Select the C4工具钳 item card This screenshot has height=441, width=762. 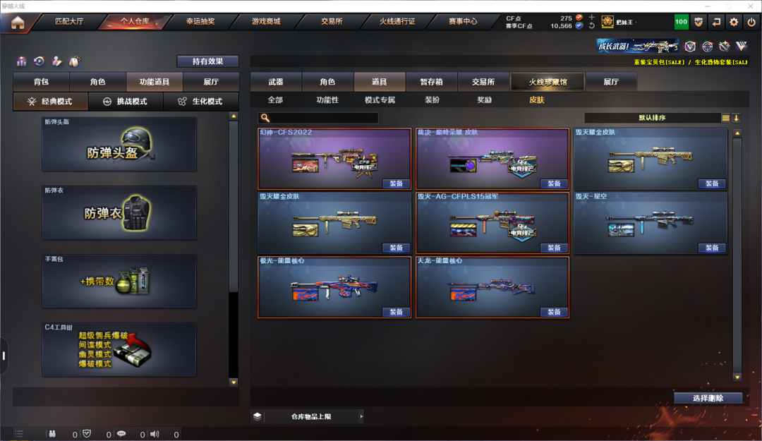click(x=119, y=349)
